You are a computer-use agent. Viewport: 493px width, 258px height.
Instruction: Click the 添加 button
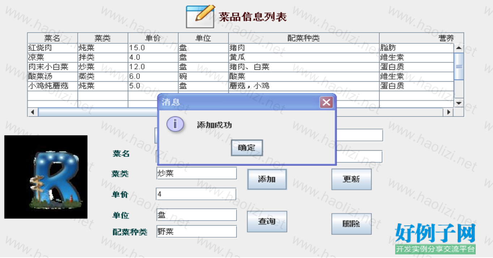[x=267, y=179]
